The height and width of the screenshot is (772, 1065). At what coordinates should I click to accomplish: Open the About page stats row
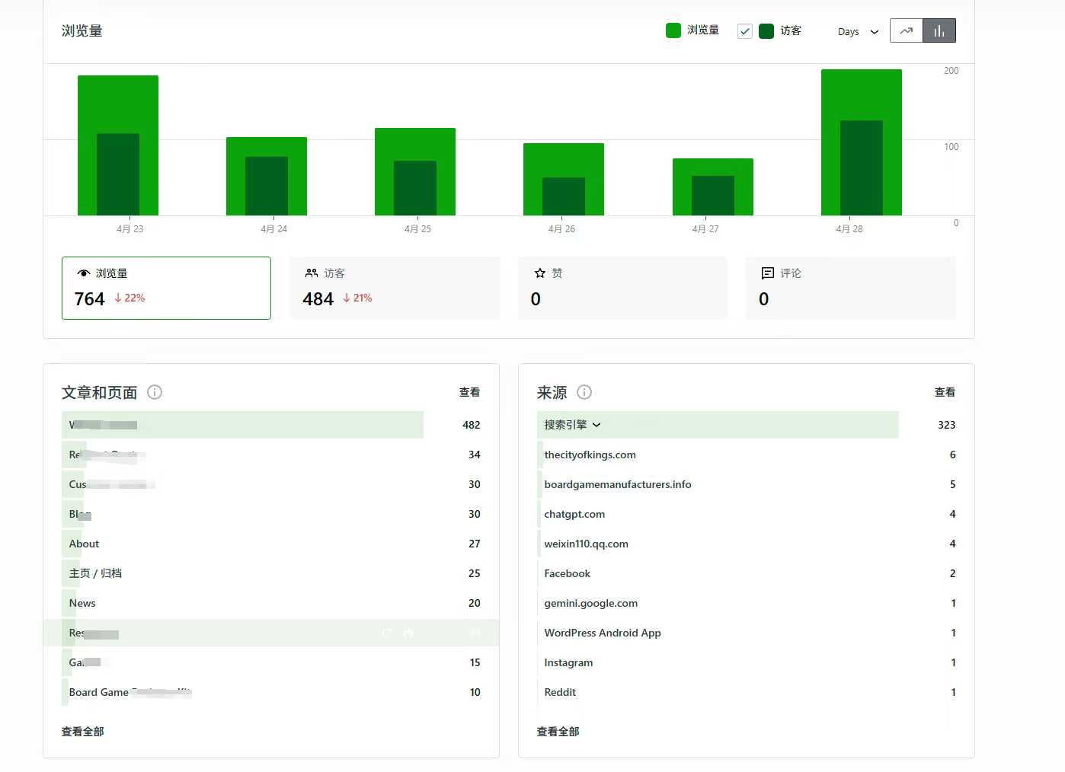point(85,544)
